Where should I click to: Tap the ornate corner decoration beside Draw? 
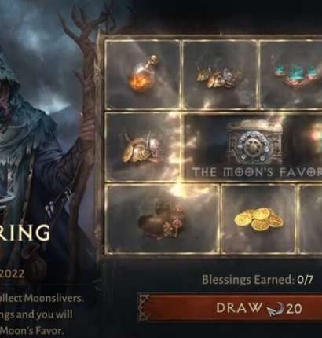[145, 308]
